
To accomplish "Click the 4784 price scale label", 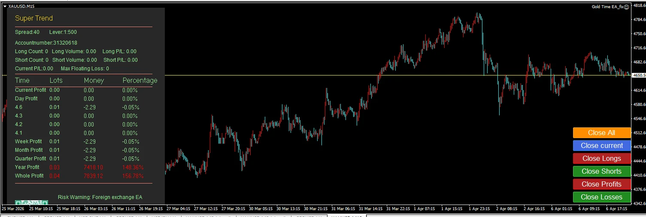I will pyautogui.click(x=639, y=20).
